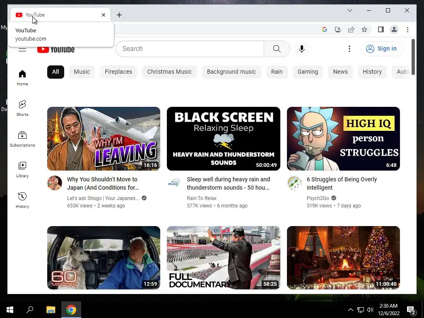Image resolution: width=424 pixels, height=318 pixels.
Task: Start voice search with microphone icon
Action: coord(302,49)
